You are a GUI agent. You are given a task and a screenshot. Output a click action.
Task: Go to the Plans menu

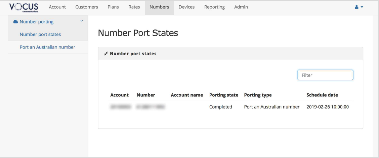click(113, 7)
